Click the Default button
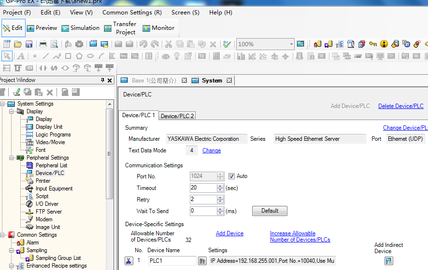The height and width of the screenshot is (270, 428). click(270, 211)
